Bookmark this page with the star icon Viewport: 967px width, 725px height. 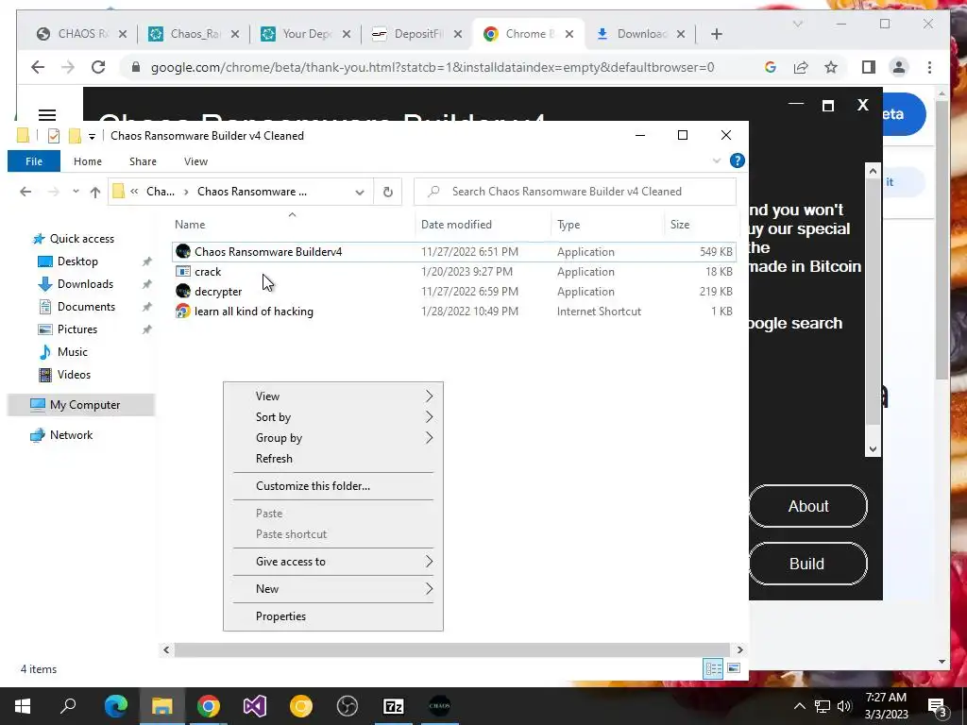[831, 67]
